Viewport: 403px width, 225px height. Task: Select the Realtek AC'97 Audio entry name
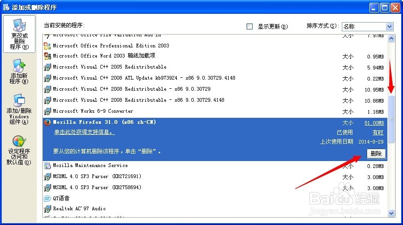[x=80, y=208]
